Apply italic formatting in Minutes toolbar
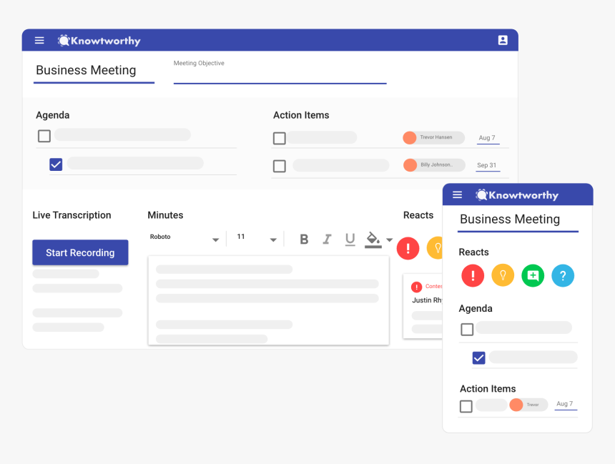This screenshot has width=615, height=464. tap(327, 240)
